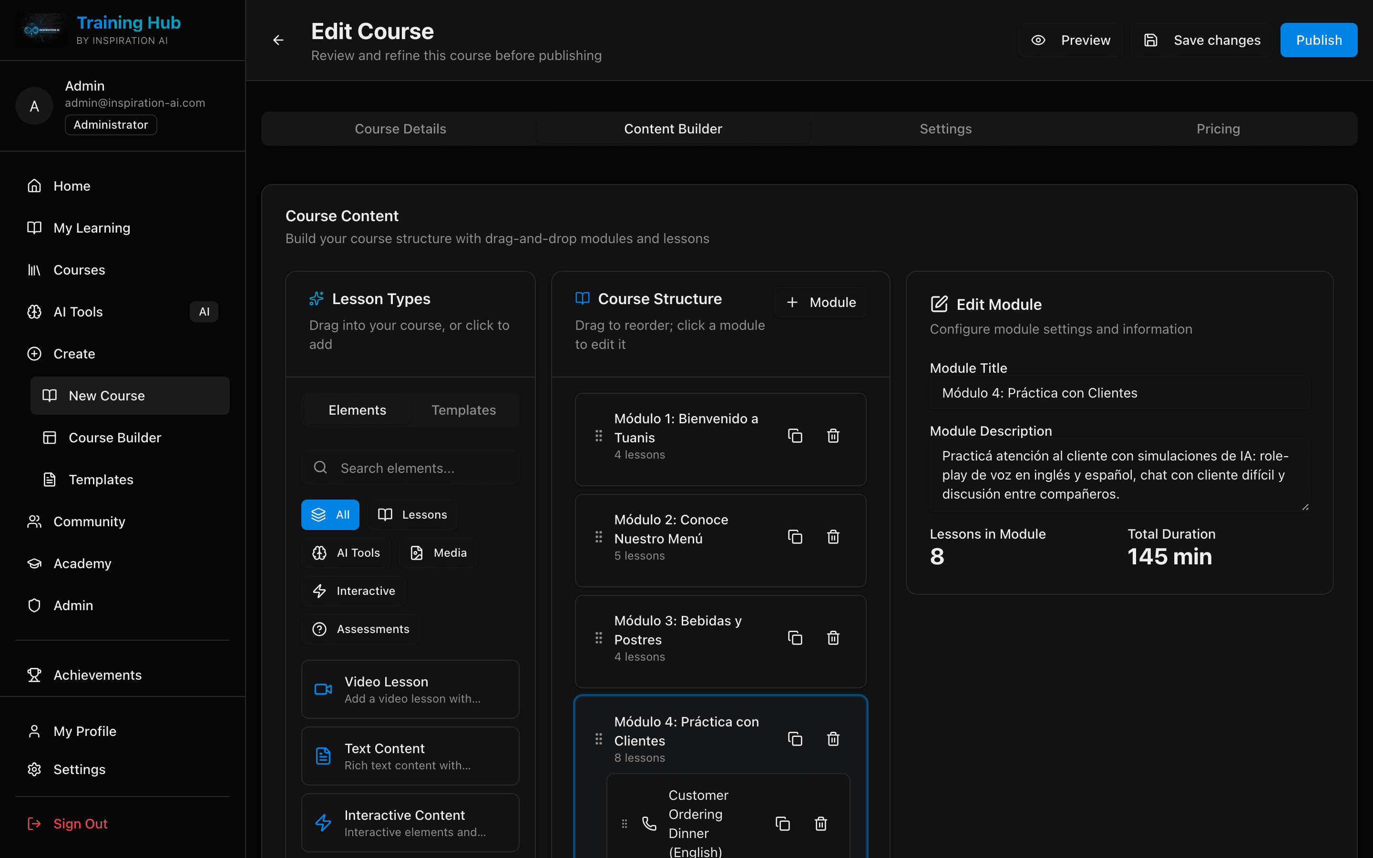1373x858 pixels.
Task: Add a Video Lesson element
Action: (x=410, y=689)
